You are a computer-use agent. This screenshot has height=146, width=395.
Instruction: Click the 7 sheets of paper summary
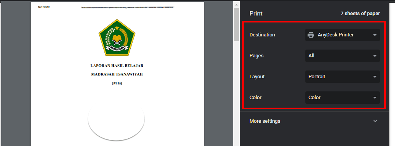[360, 14]
